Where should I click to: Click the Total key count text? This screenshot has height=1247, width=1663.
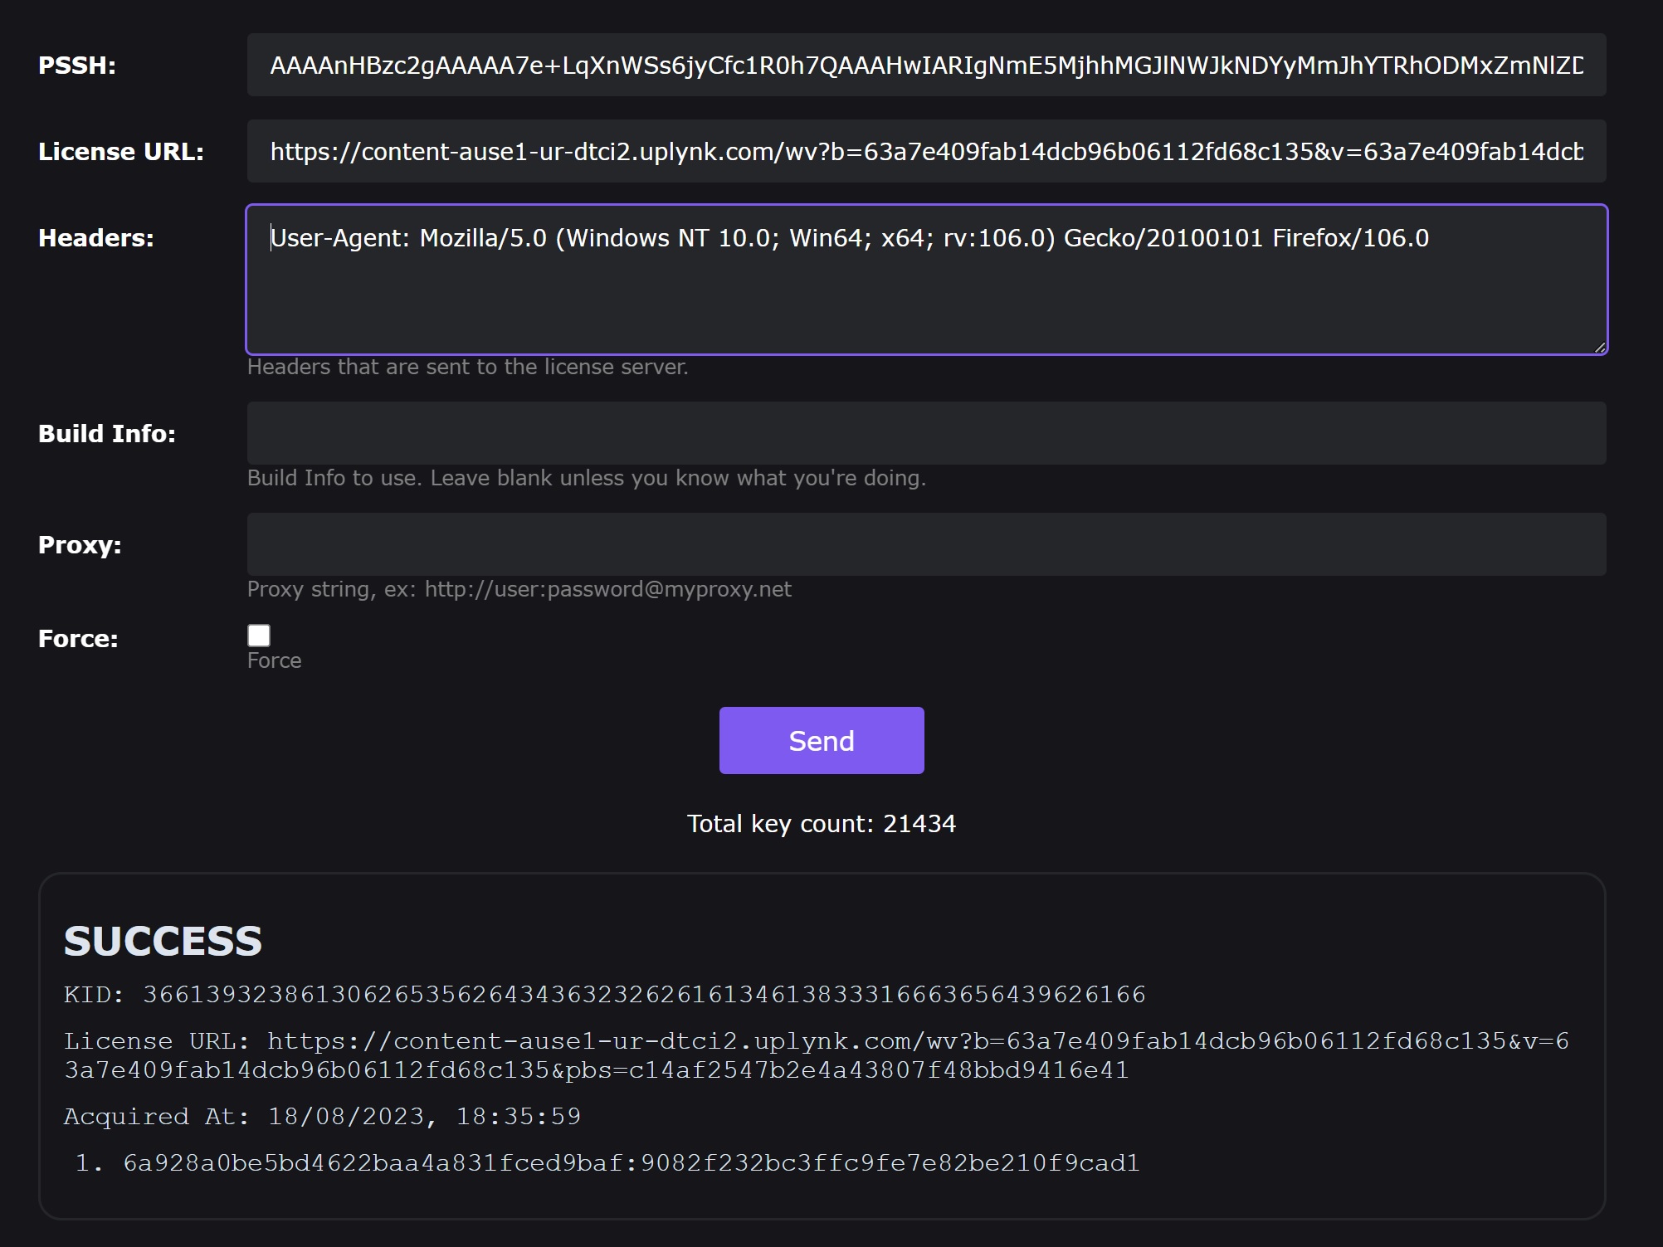tap(821, 824)
